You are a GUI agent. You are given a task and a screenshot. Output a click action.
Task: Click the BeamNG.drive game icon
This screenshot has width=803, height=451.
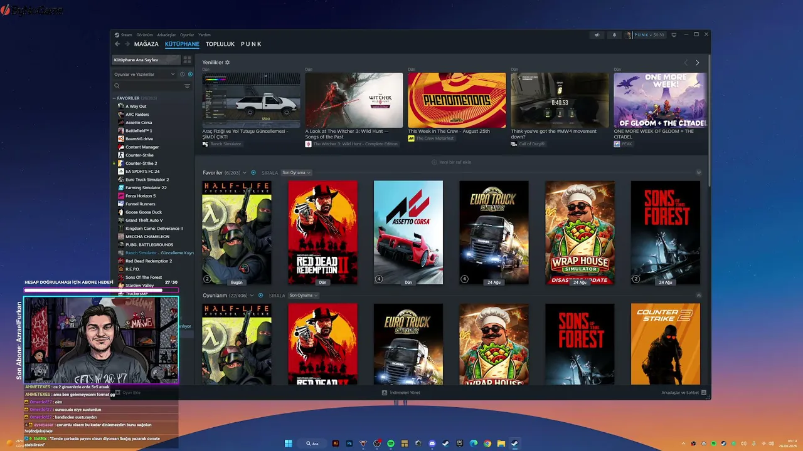pyautogui.click(x=121, y=139)
